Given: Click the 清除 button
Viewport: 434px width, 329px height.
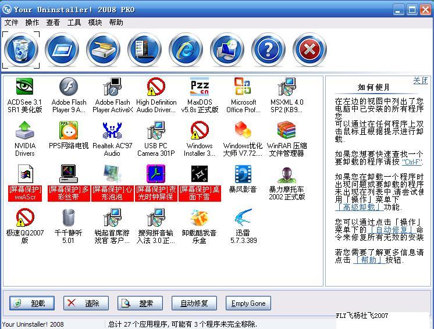Looking at the screenshot, I should coord(86,303).
